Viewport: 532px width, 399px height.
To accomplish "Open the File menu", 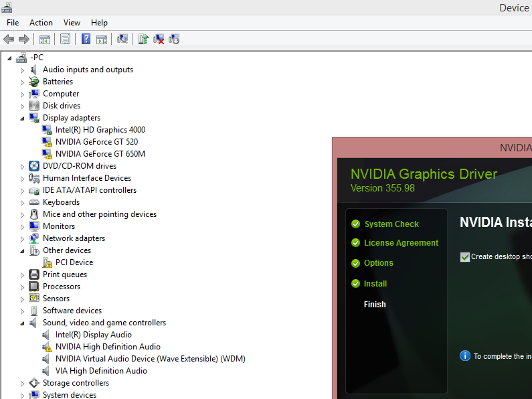I will 13,23.
